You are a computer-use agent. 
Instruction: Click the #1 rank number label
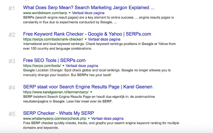coord(12,8)
